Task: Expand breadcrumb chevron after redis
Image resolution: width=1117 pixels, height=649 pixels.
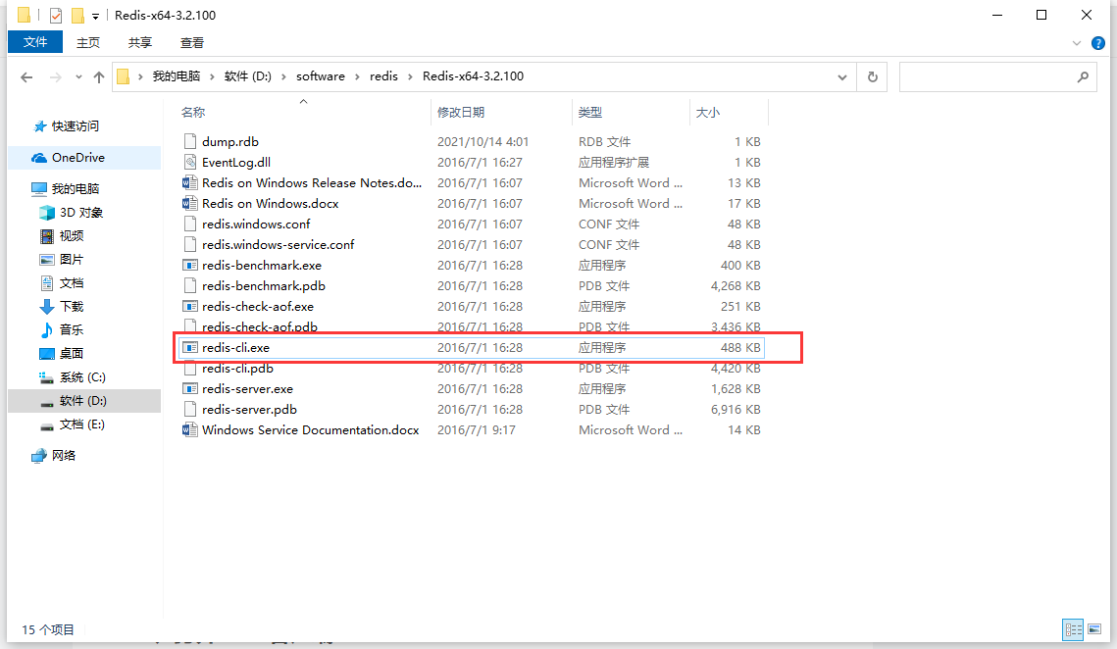Action: click(410, 76)
